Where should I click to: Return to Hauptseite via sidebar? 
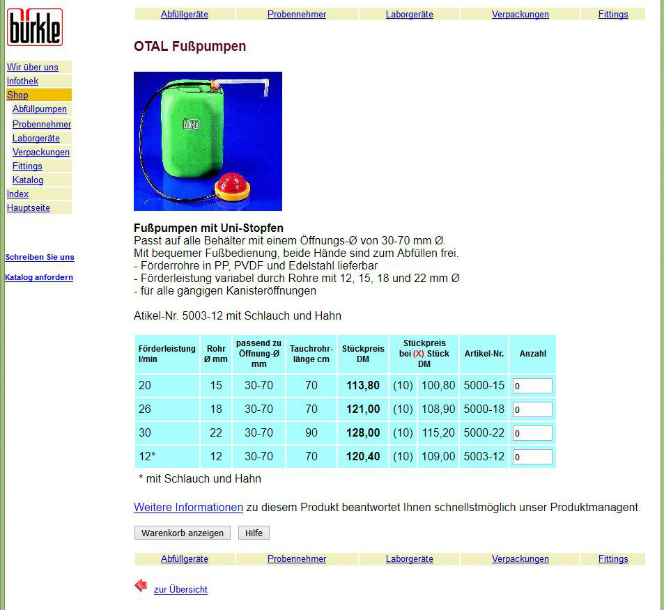pos(29,208)
